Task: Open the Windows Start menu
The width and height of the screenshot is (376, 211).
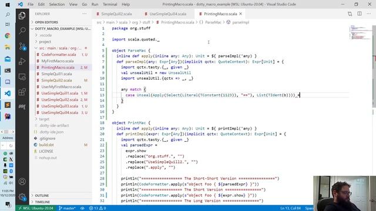Action: 8,5
